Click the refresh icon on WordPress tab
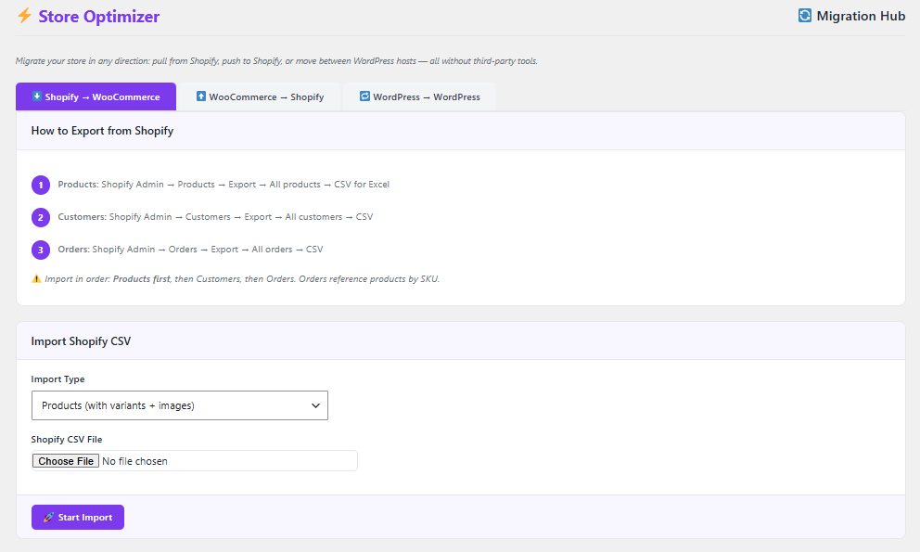Image resolution: width=920 pixels, height=552 pixels. (365, 96)
